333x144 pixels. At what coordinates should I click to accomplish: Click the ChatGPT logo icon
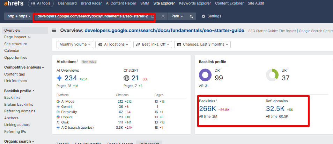pyautogui.click(x=126, y=78)
